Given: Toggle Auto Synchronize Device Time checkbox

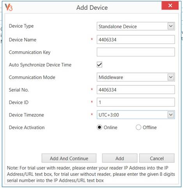Looking at the screenshot, I should 99,65.
